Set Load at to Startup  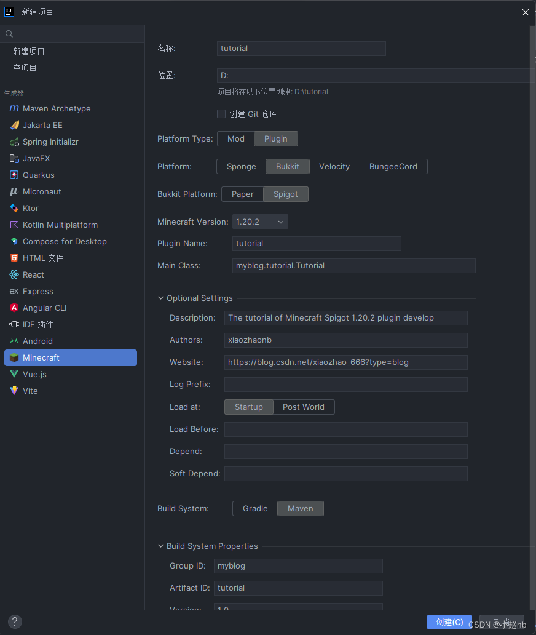[x=249, y=407]
